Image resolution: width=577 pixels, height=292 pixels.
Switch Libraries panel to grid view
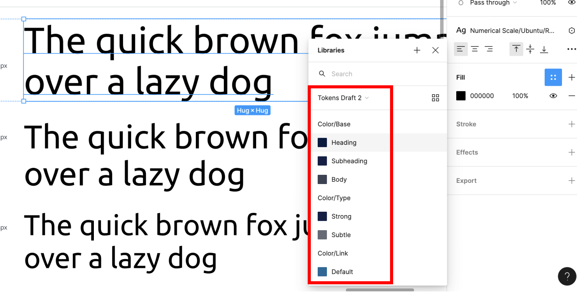pyautogui.click(x=435, y=98)
